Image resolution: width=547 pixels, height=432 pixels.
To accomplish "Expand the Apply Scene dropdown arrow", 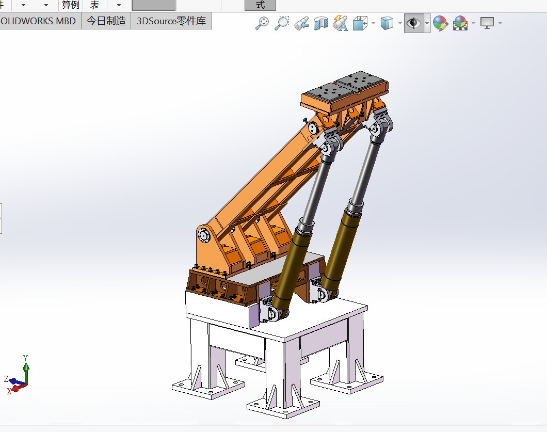I will coord(473,23).
